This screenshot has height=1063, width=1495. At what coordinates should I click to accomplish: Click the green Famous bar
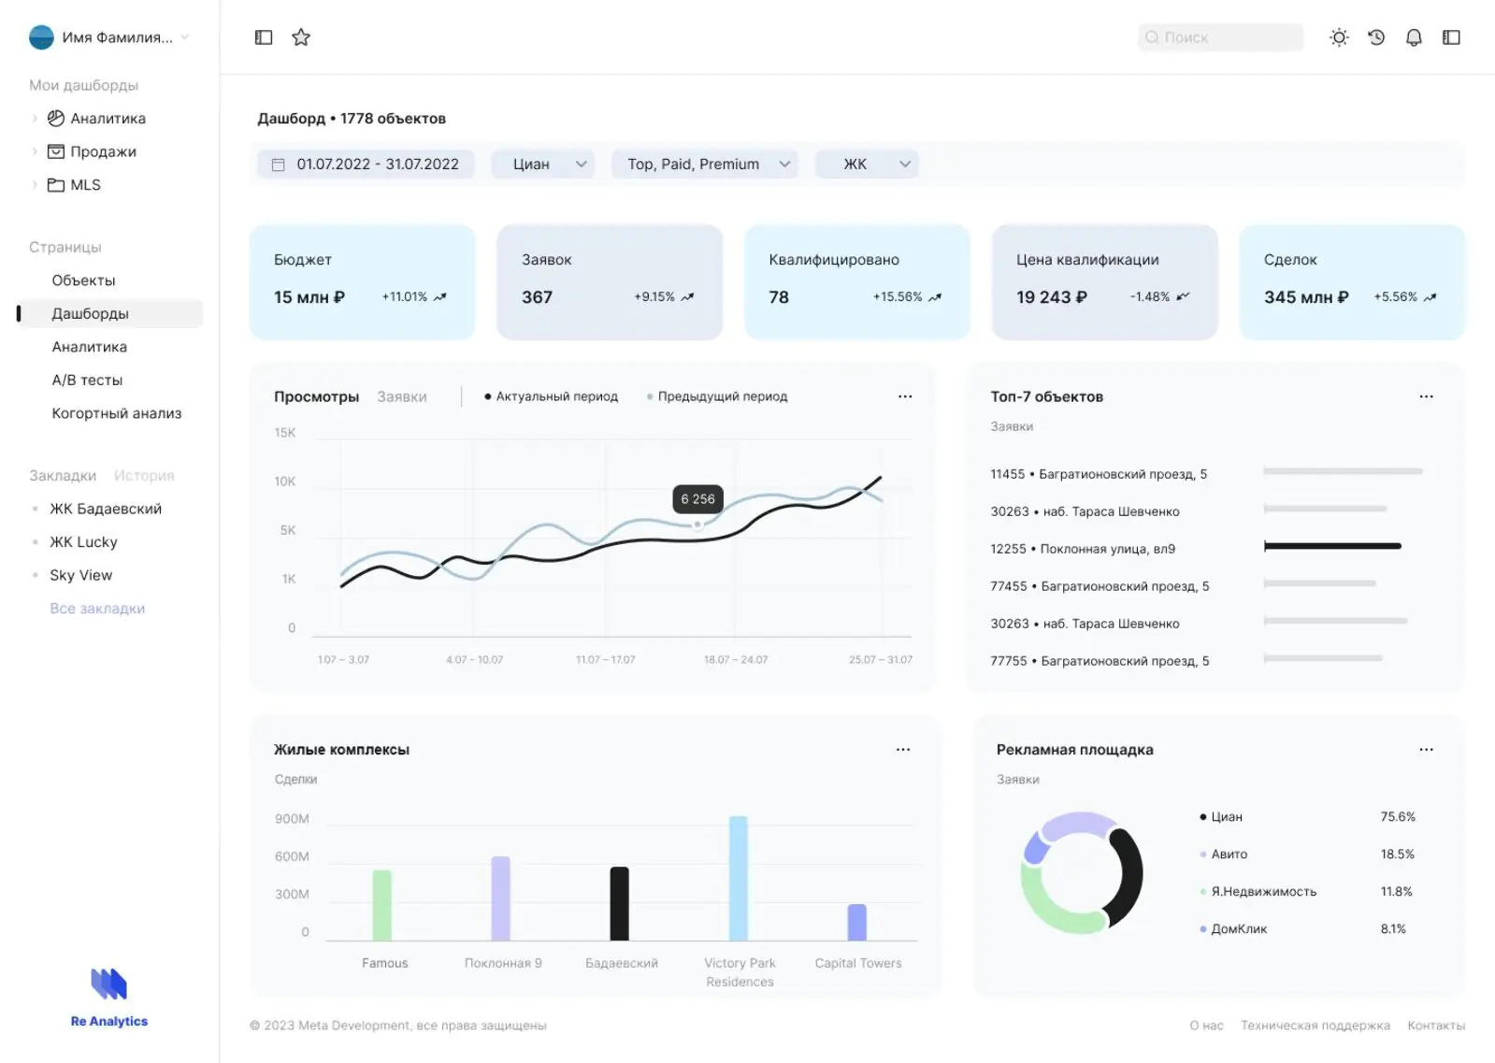point(382,905)
